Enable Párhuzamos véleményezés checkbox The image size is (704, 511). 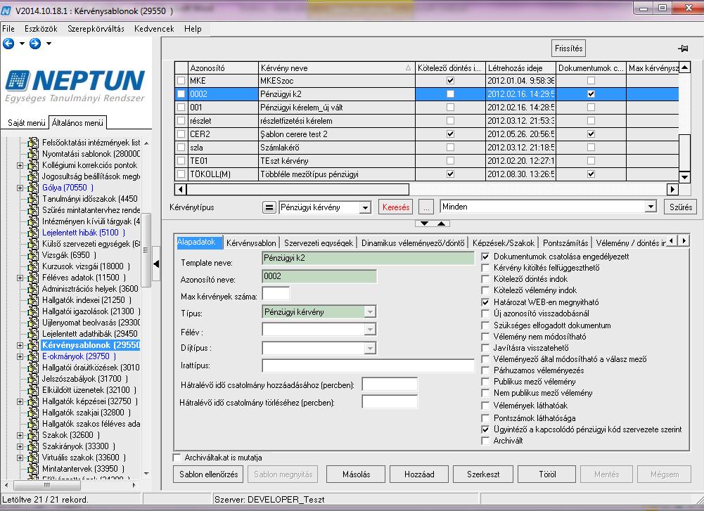click(x=485, y=370)
